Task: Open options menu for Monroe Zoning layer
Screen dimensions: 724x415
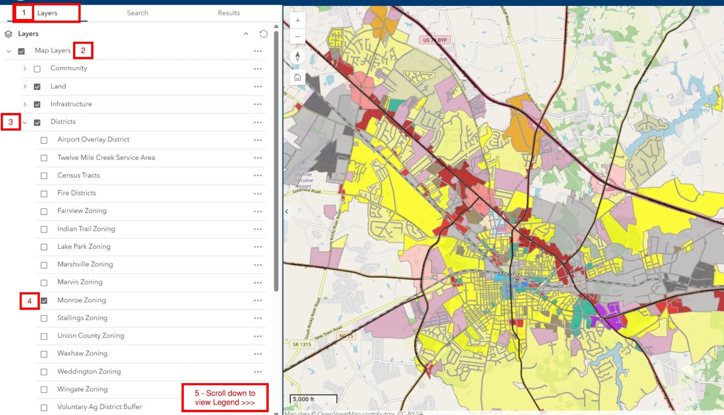Action: [258, 300]
